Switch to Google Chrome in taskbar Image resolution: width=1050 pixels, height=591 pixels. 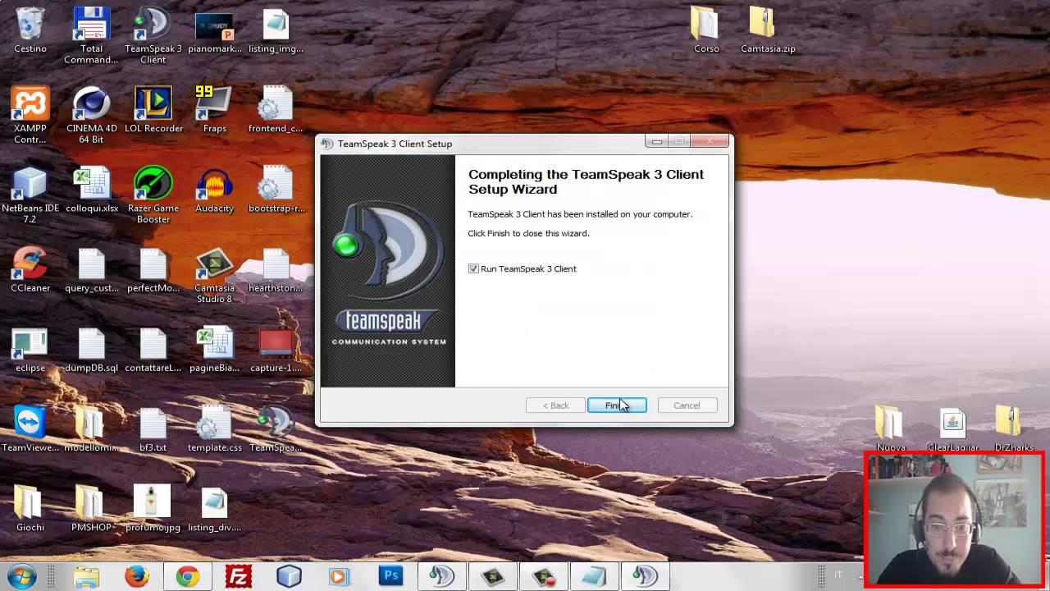(187, 577)
